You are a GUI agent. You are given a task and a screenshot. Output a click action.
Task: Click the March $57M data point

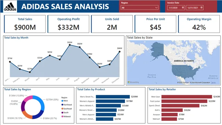pos(30,72)
